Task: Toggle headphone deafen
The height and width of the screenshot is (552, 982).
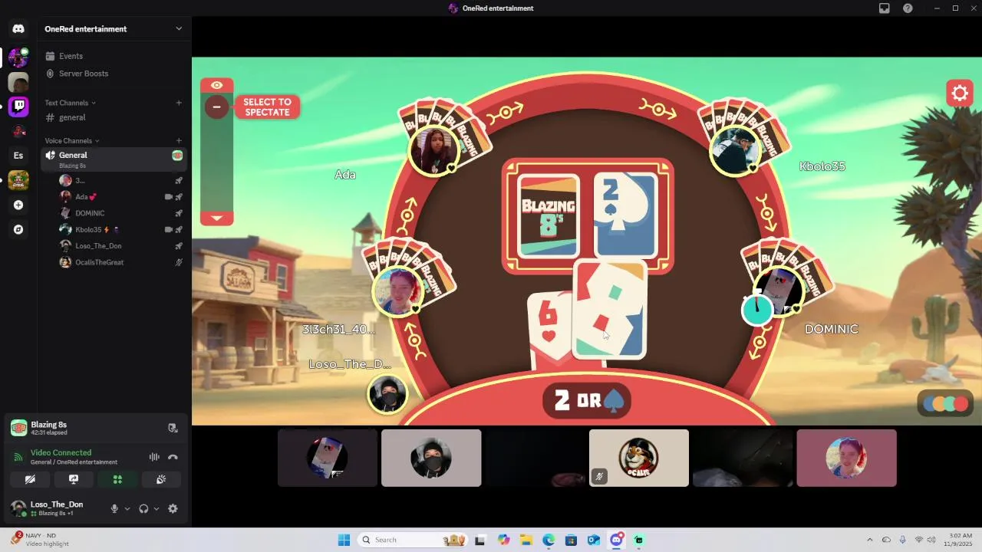Action: tap(143, 508)
